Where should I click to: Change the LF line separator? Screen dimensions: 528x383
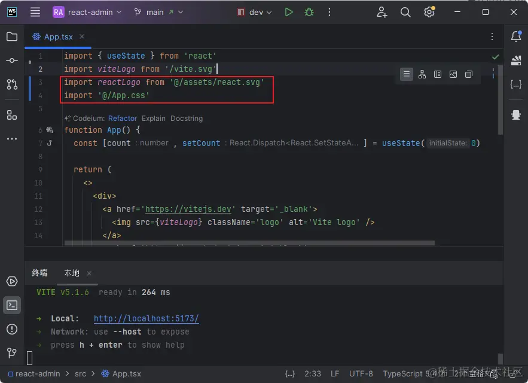coord(335,373)
